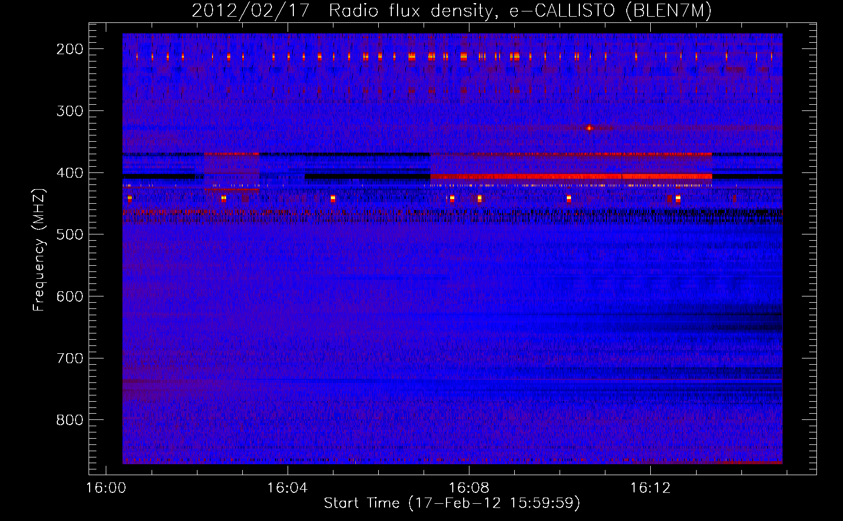Click the 700 frequency tick label
This screenshot has width=843, height=521.
tap(69, 358)
